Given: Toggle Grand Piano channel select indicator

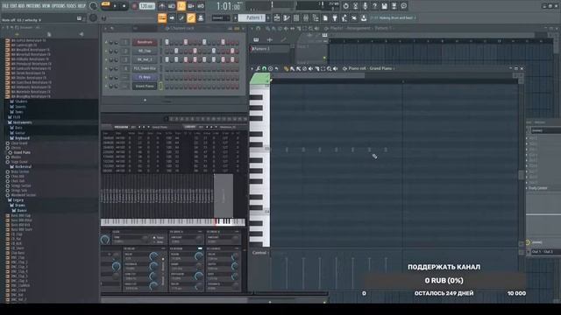Looking at the screenshot, I should [160, 86].
